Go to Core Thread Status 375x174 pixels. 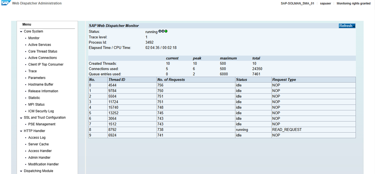43,51
